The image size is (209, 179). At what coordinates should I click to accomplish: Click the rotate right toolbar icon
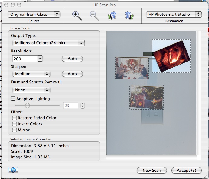click(129, 15)
